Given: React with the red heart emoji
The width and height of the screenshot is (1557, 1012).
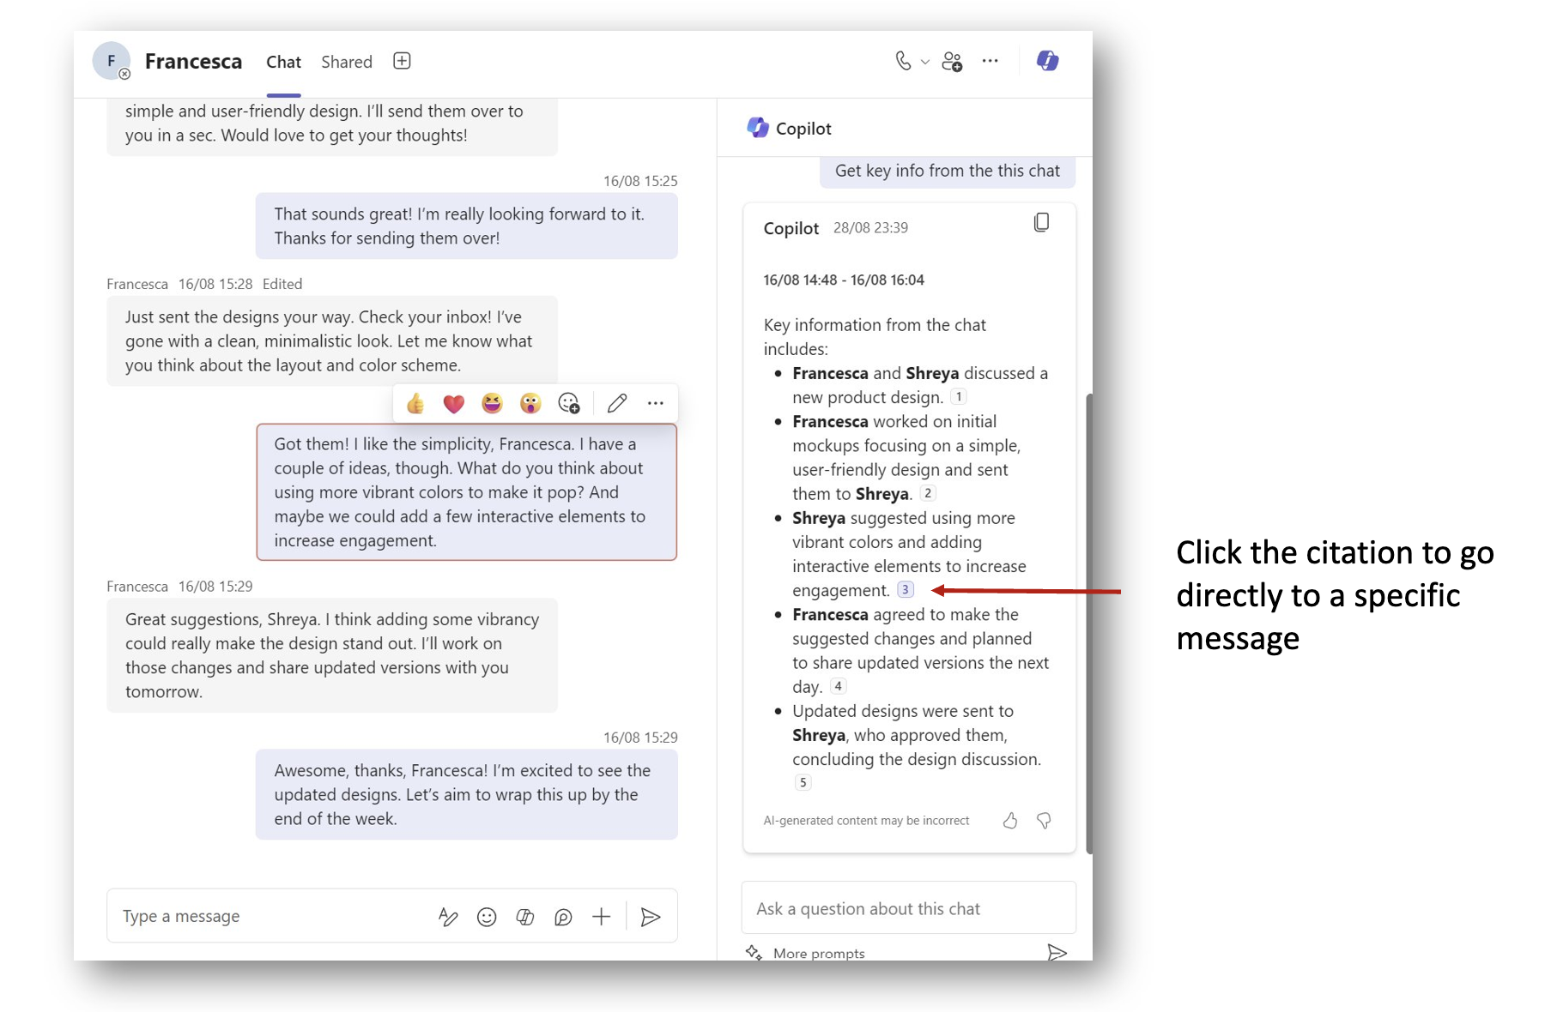Looking at the screenshot, I should point(454,403).
